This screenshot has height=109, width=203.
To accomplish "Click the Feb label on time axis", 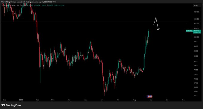I will click(37, 100).
